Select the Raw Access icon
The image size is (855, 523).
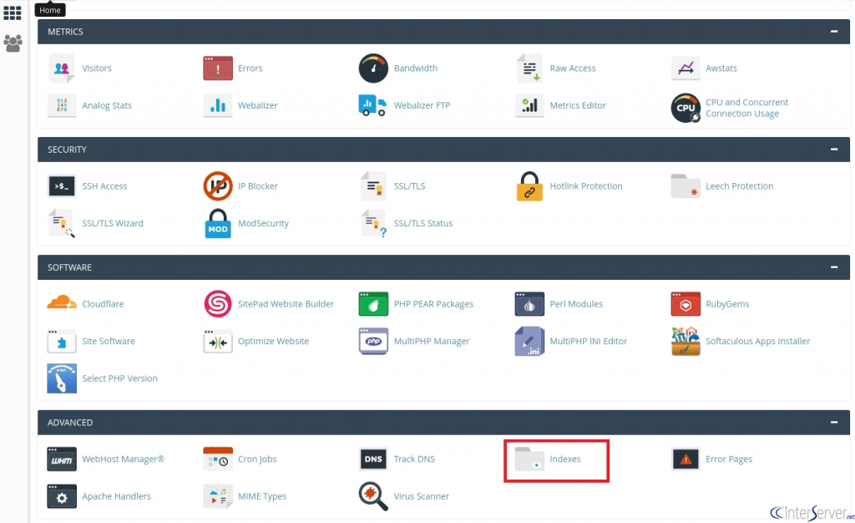[x=529, y=69]
